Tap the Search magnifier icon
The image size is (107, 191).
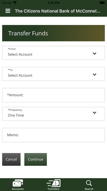89,183
